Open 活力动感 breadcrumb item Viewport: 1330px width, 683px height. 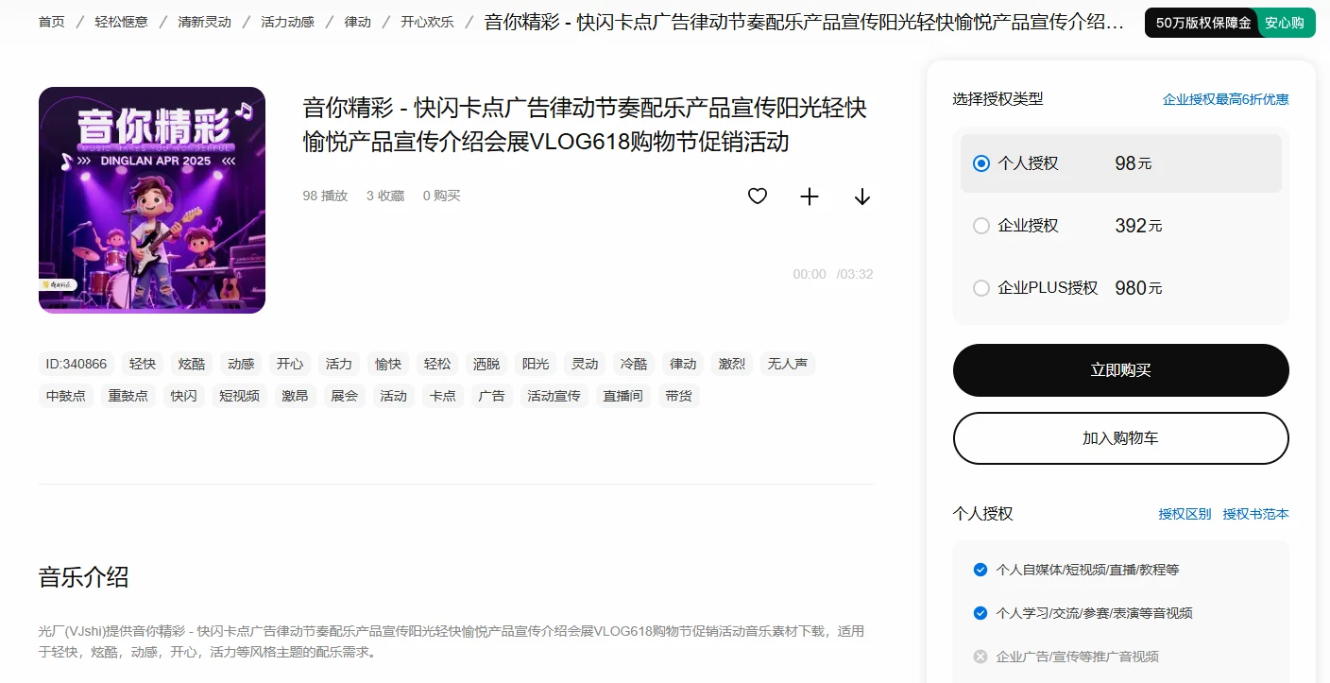[288, 22]
